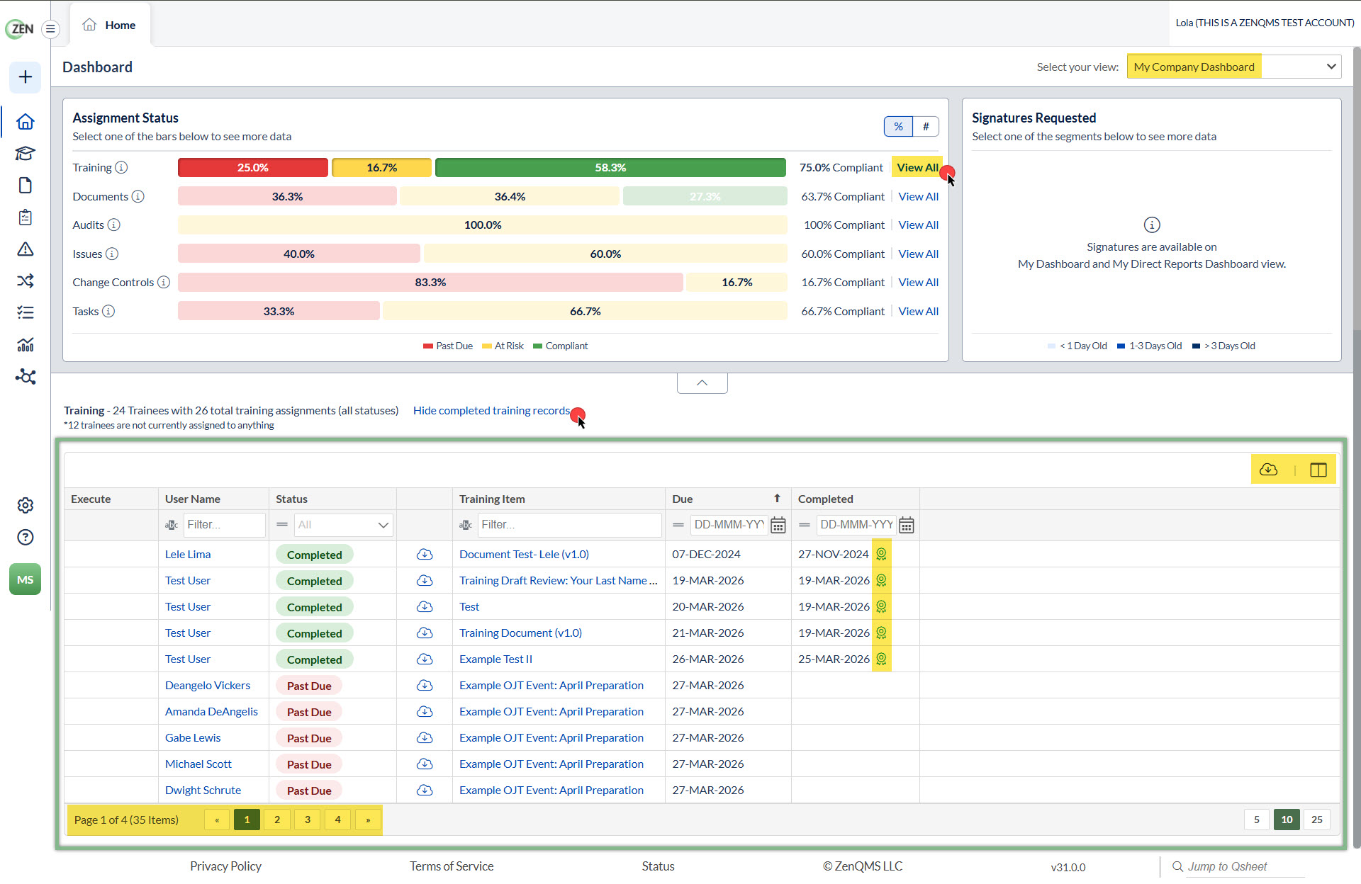The image size is (1361, 884).
Task: Open the Training module graduation cap icon
Action: [x=26, y=154]
